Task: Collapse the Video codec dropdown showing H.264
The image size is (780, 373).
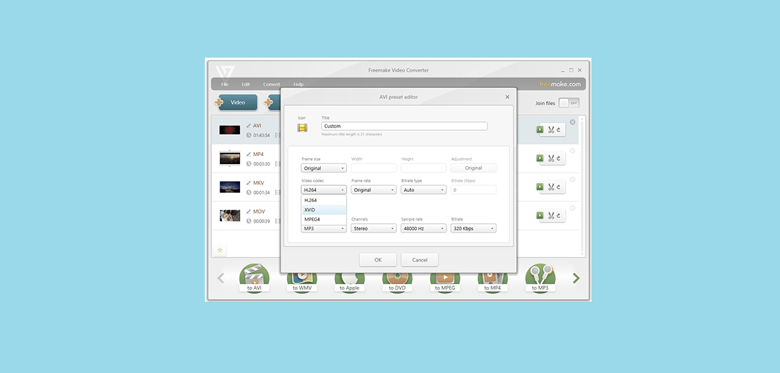Action: 324,189
